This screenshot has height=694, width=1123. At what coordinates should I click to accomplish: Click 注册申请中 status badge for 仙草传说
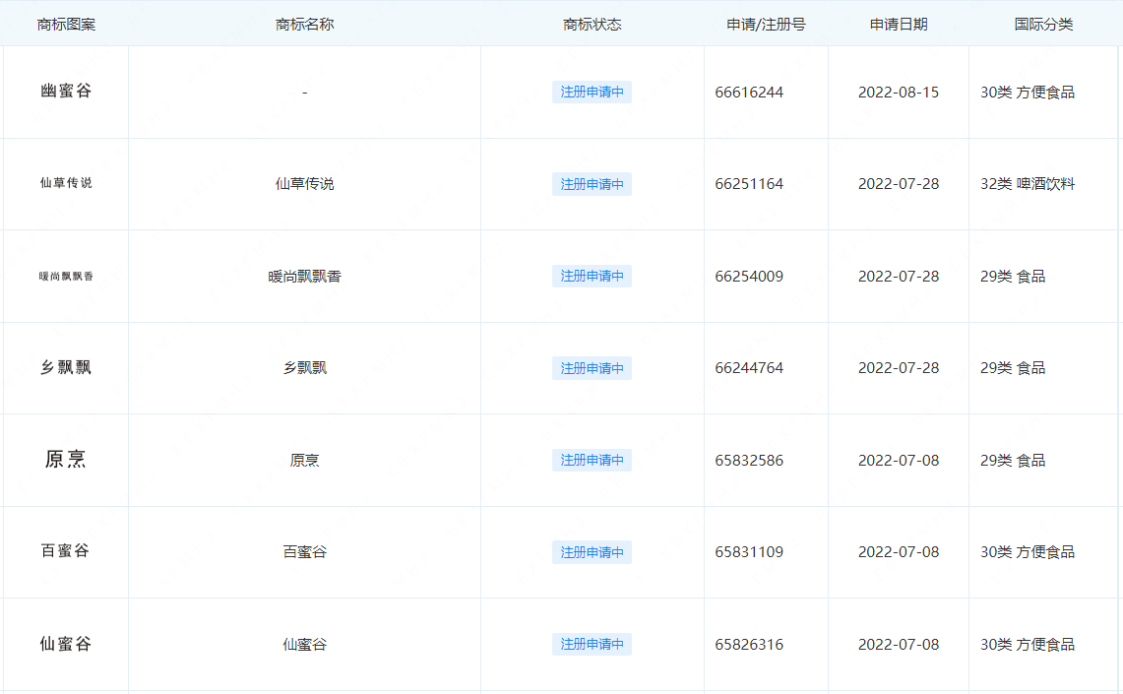click(x=592, y=184)
